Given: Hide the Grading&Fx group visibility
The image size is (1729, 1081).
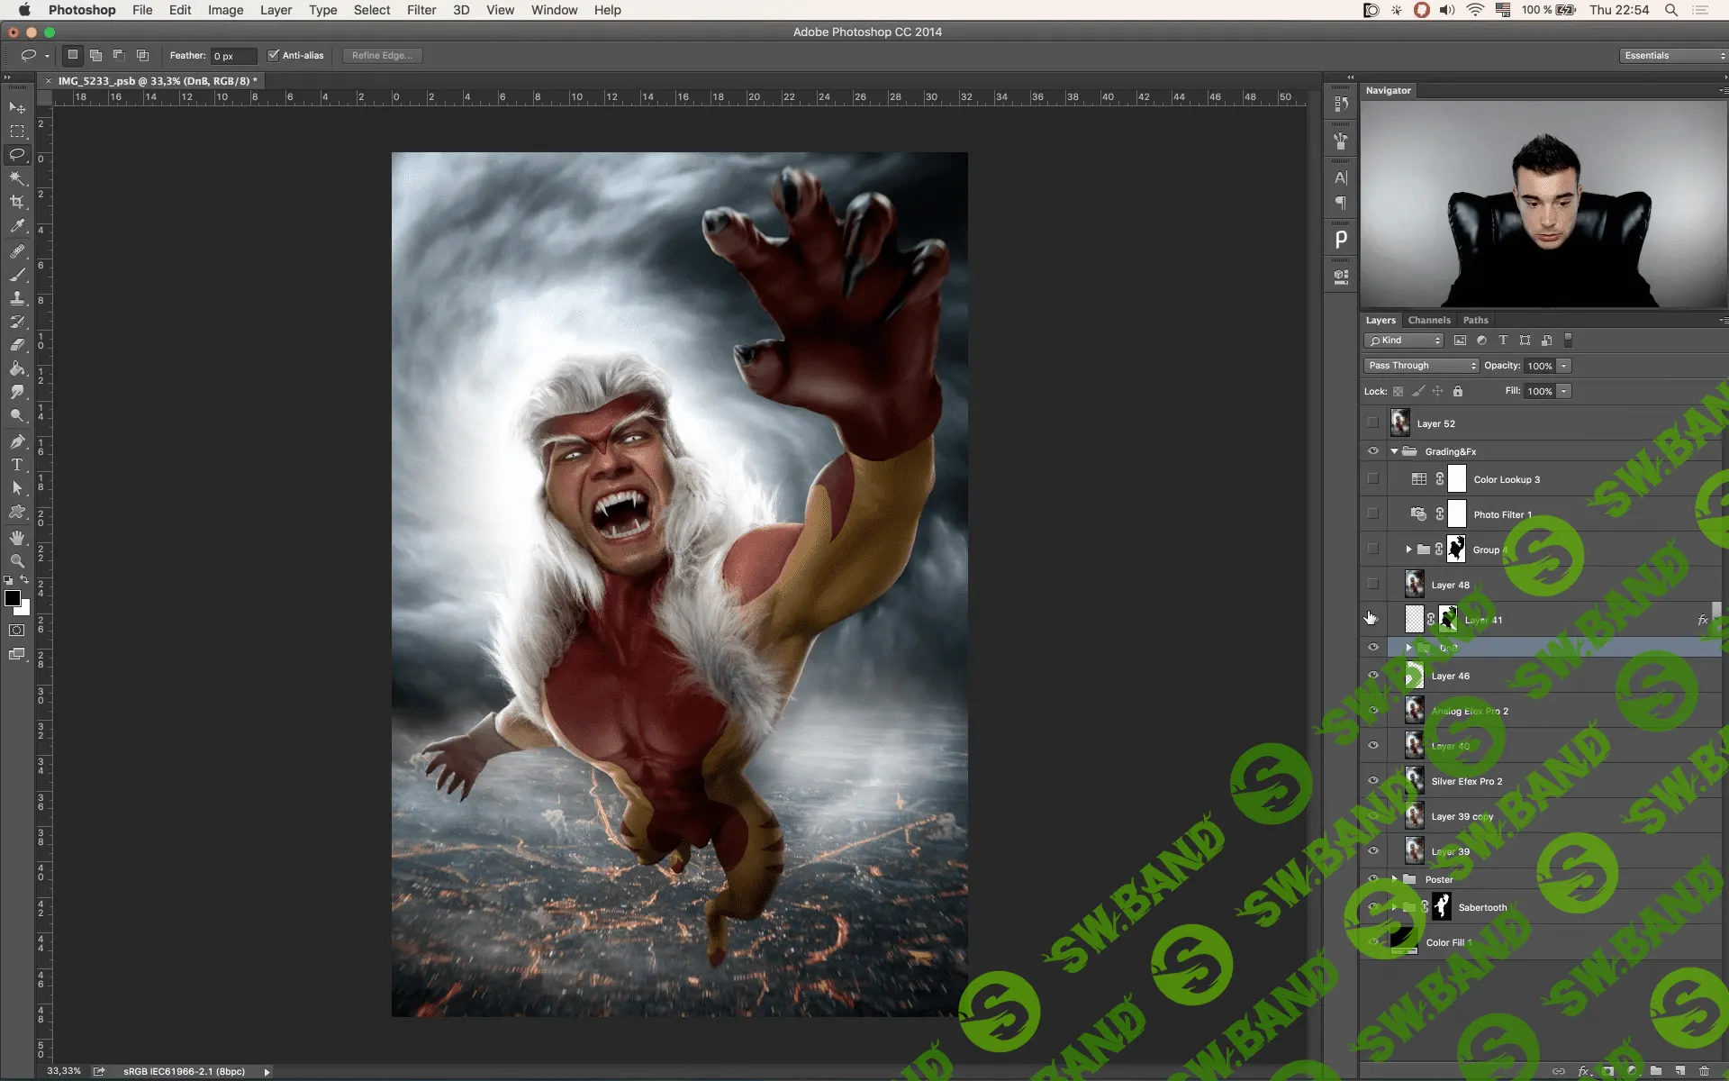Looking at the screenshot, I should 1373,451.
